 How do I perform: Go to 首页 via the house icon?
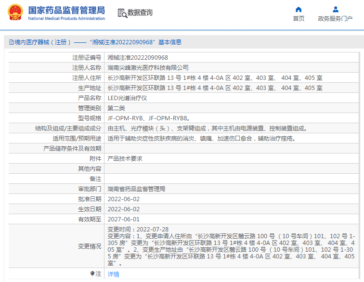pos(299,9)
